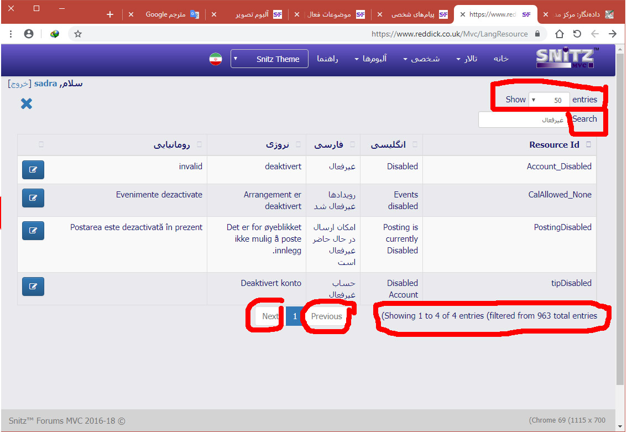Click edit icon for CalAllowed_None row

(33, 197)
